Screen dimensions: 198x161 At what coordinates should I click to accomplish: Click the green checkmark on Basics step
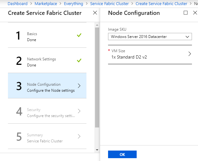79,35
